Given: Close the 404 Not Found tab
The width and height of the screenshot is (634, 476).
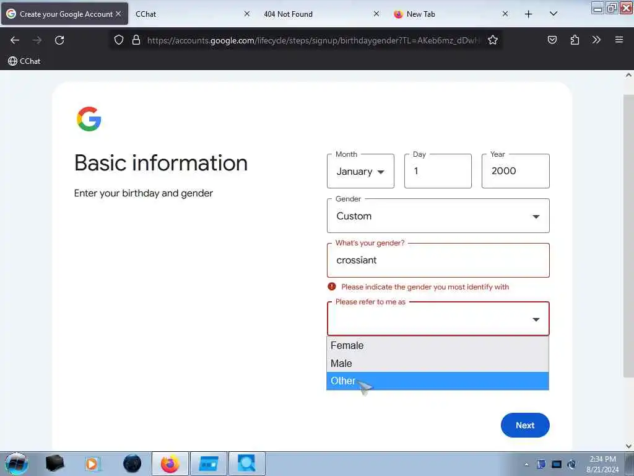Looking at the screenshot, I should point(376,14).
